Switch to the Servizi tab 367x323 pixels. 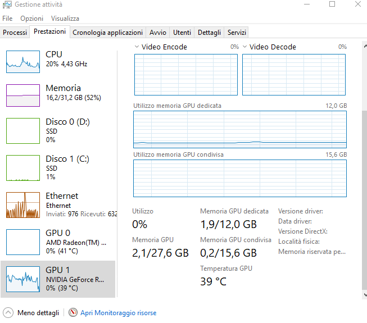(x=237, y=33)
